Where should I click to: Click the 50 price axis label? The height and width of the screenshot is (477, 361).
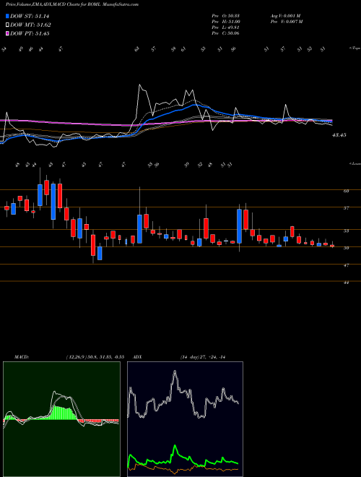pos(346,248)
